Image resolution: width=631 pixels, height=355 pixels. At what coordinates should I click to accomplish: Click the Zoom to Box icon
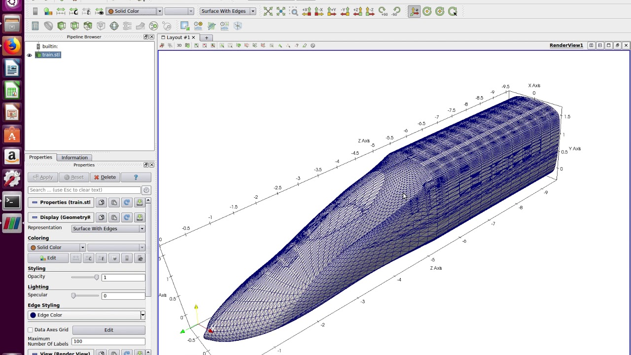(294, 11)
